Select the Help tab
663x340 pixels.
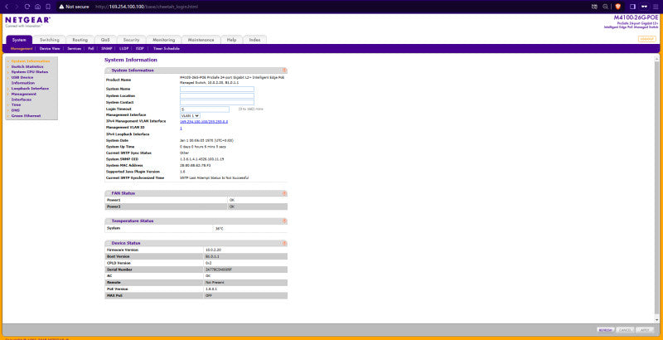(x=231, y=40)
